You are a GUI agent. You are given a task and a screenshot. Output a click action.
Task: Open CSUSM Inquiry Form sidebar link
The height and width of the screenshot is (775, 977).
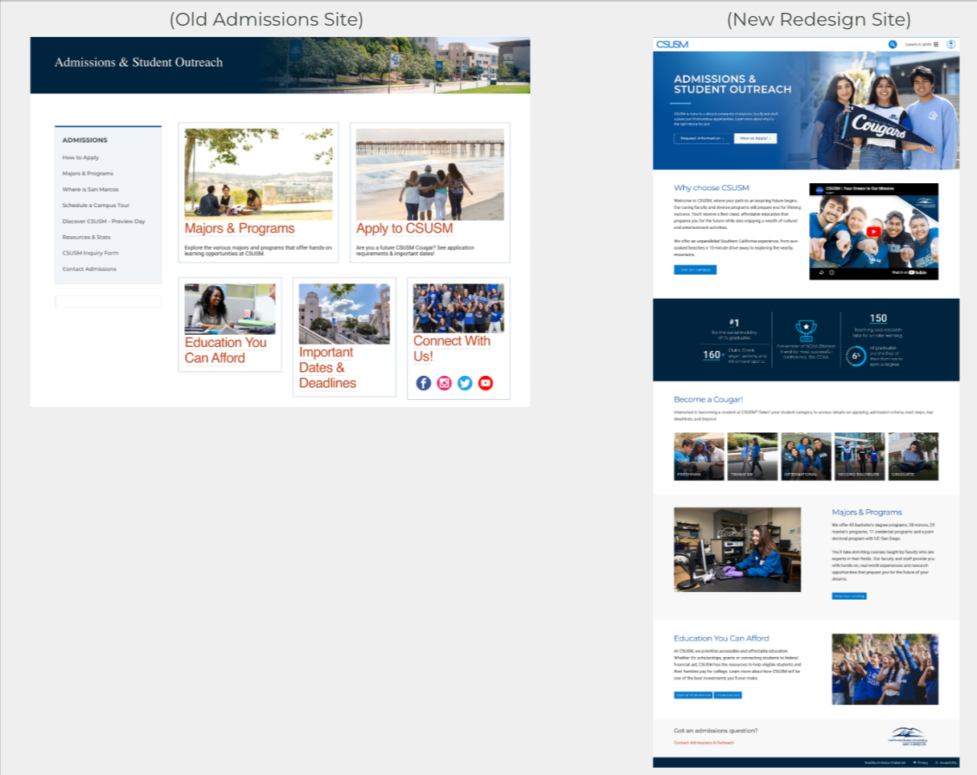coord(91,253)
